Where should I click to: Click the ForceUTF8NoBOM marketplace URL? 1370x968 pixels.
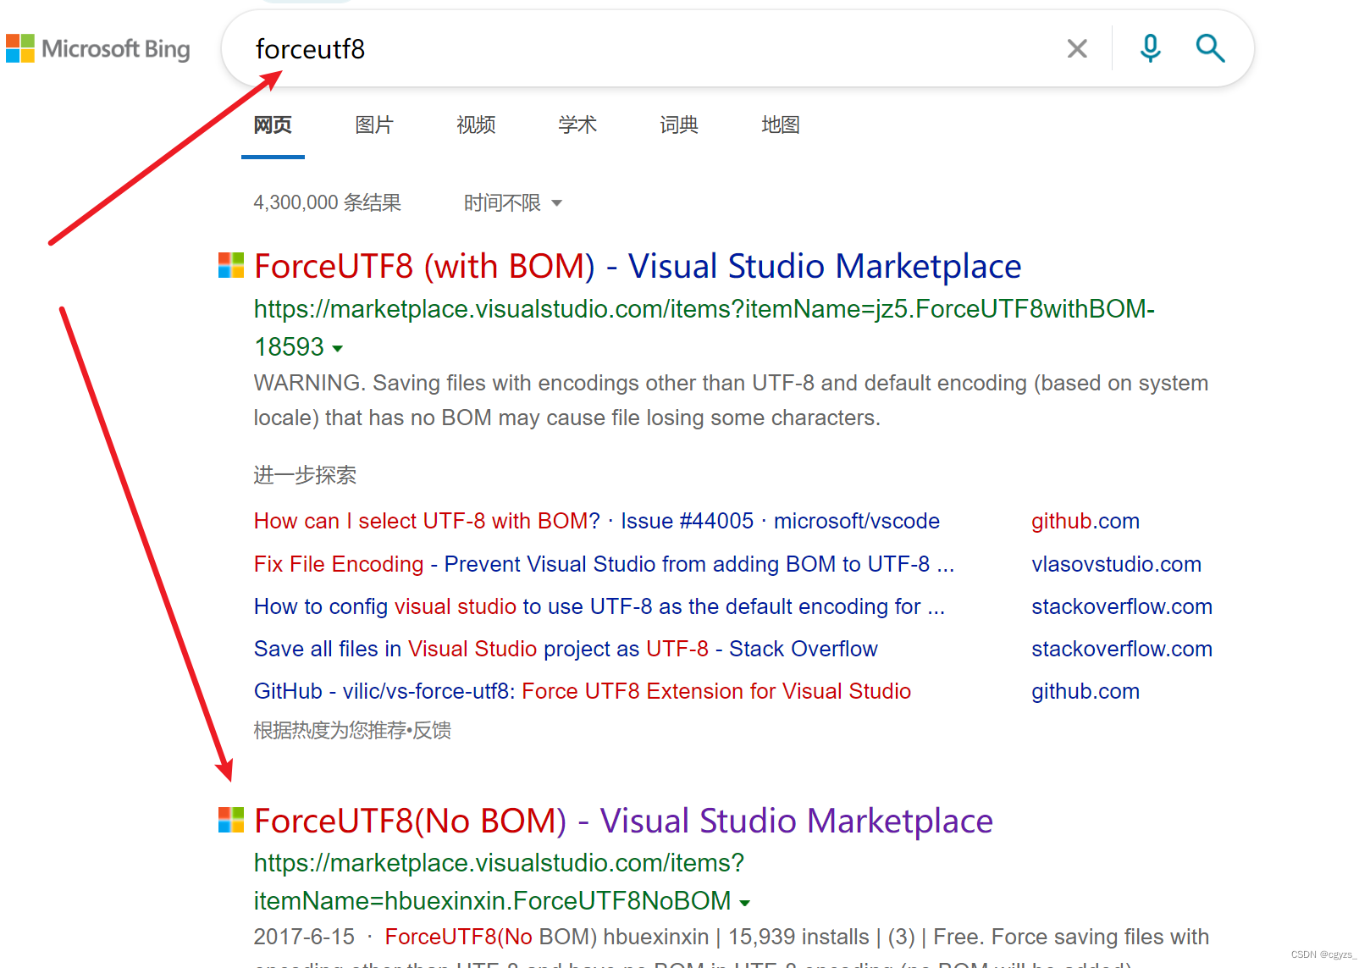pyautogui.click(x=500, y=882)
